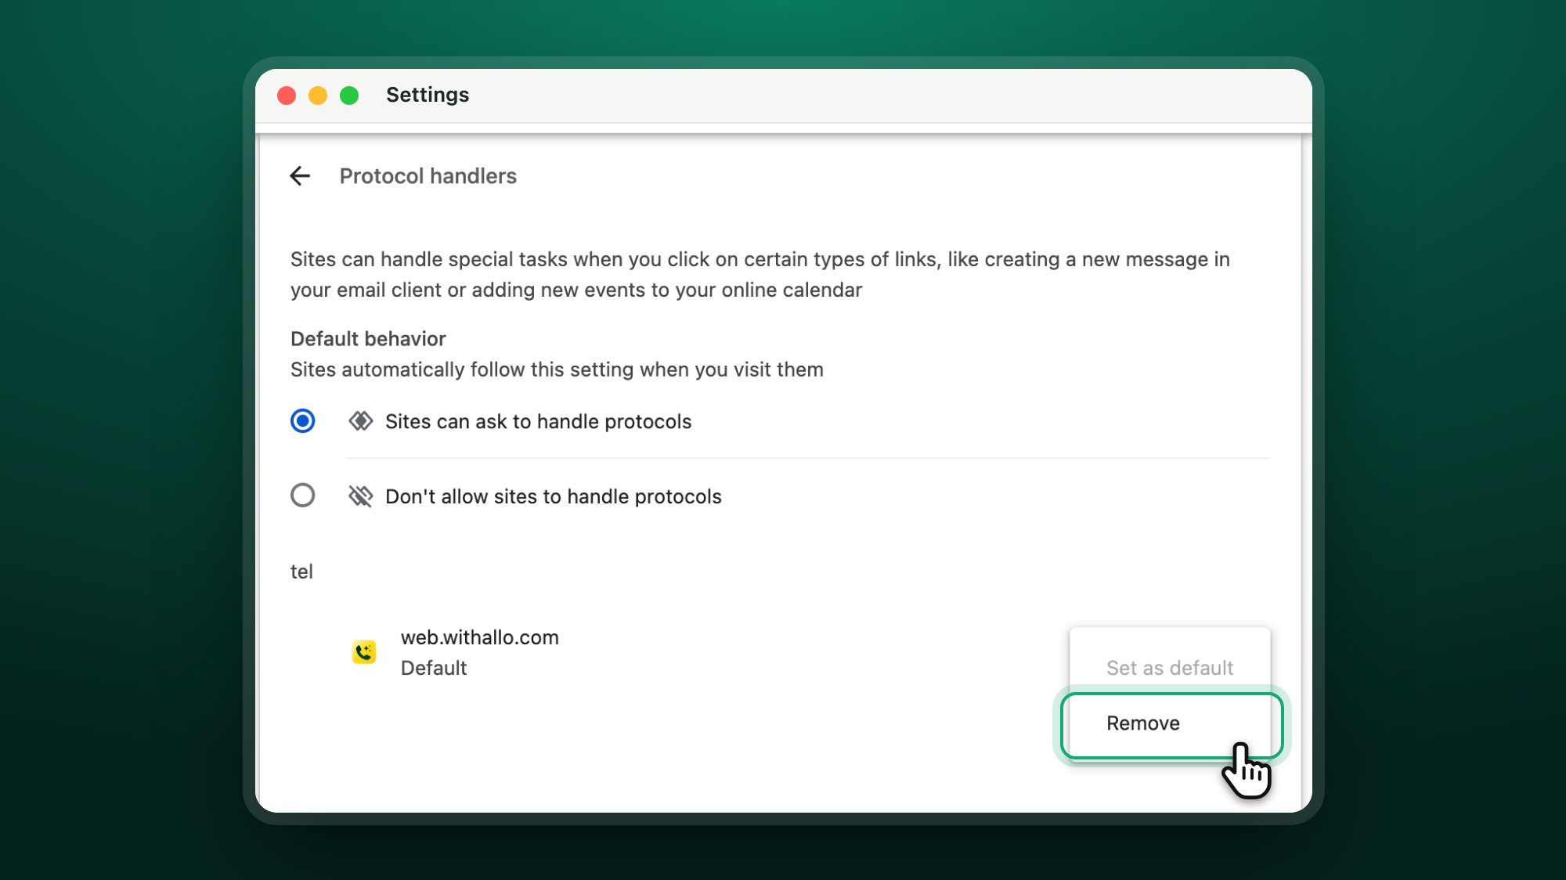Click the 'Protocol handlers' page title
Image resolution: width=1566 pixels, height=880 pixels.
pos(428,176)
